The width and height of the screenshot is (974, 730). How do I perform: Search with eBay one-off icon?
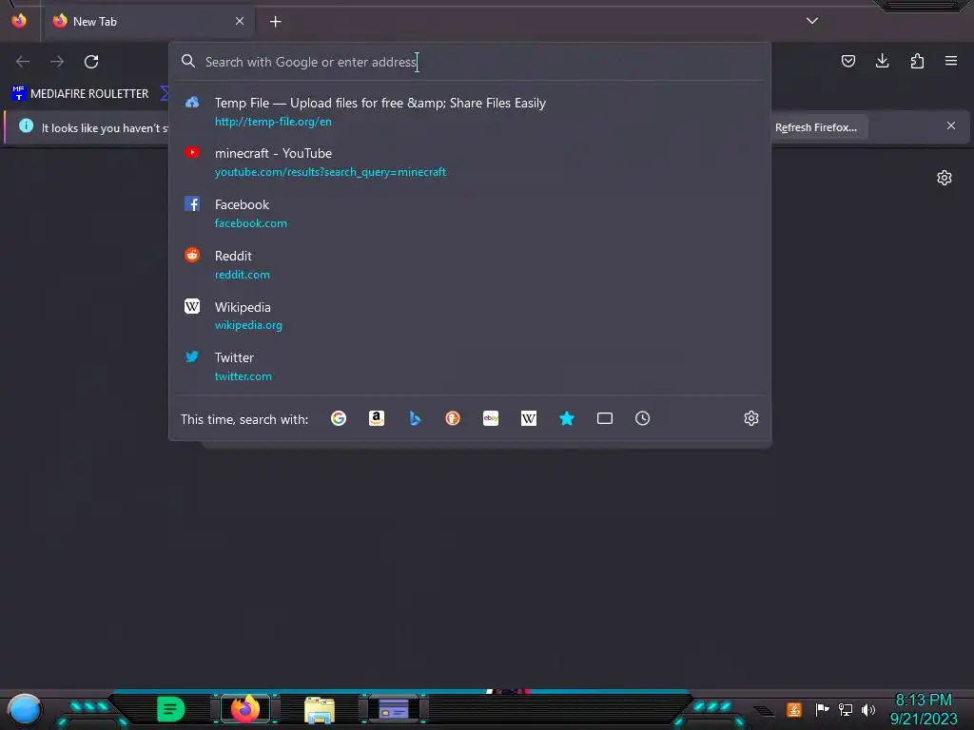pyautogui.click(x=491, y=418)
